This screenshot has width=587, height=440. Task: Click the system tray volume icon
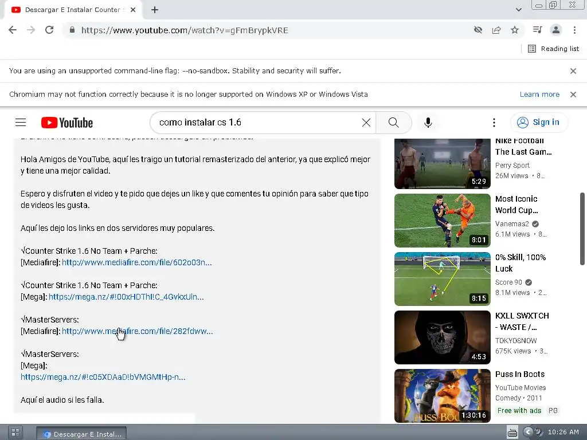[x=538, y=432]
